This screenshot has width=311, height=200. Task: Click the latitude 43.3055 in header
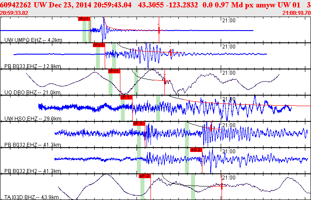[x=151, y=5]
